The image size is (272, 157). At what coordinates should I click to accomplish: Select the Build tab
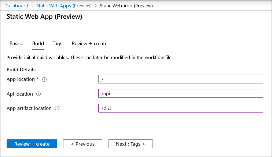pos(38,43)
